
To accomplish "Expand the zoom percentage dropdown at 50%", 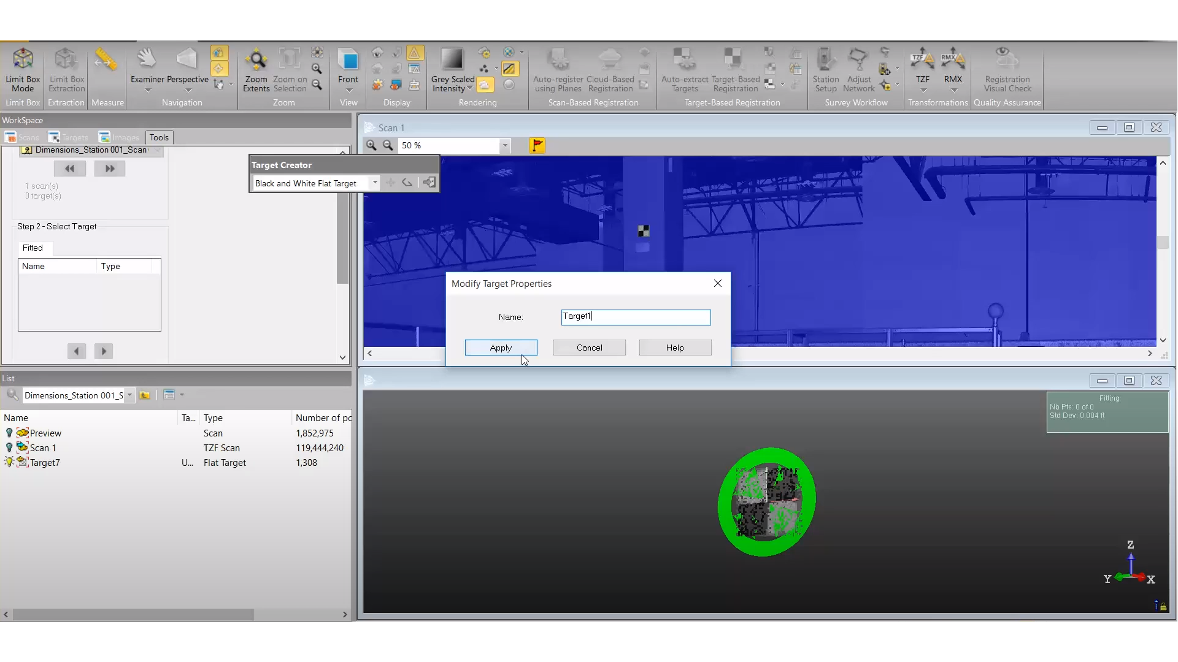I will [505, 145].
